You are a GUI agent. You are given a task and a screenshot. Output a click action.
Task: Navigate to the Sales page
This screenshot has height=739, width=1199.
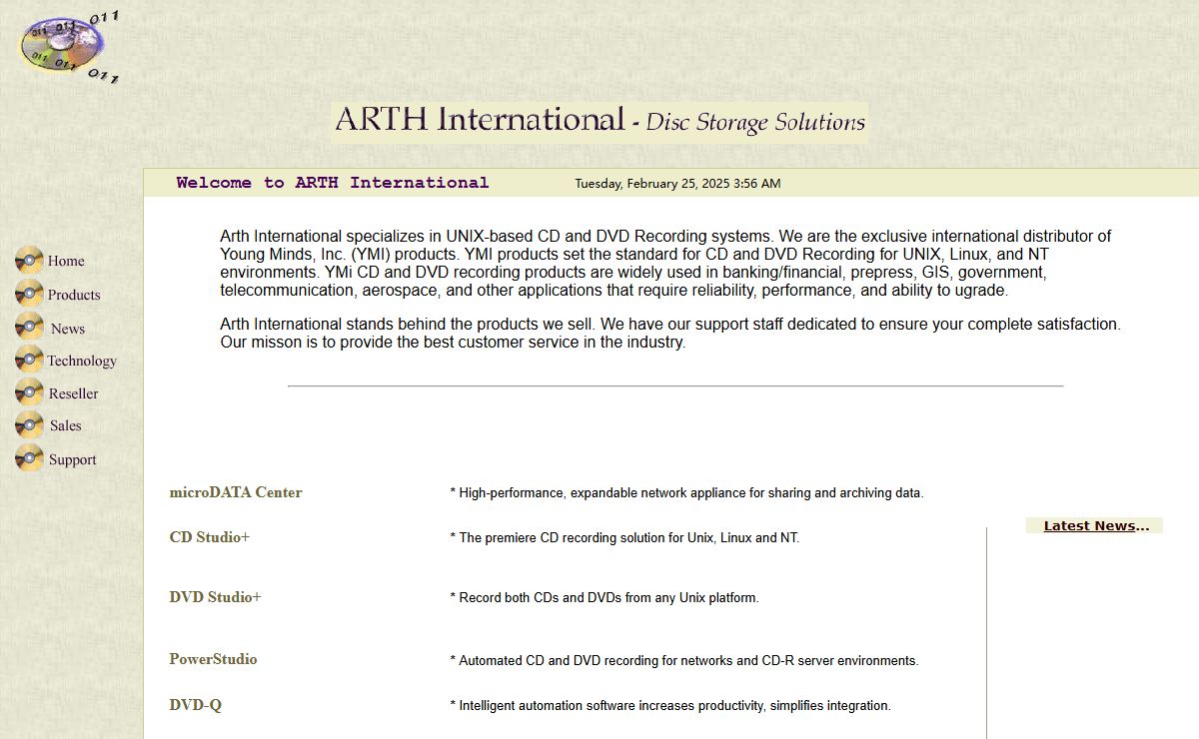tap(66, 425)
